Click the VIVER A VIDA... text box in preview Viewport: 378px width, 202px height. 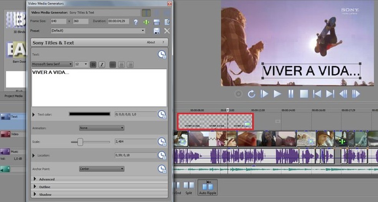311,71
